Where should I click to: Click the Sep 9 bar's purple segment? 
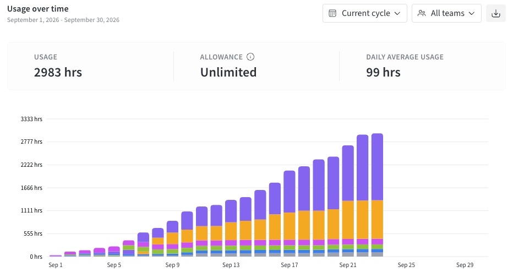pyautogui.click(x=172, y=226)
